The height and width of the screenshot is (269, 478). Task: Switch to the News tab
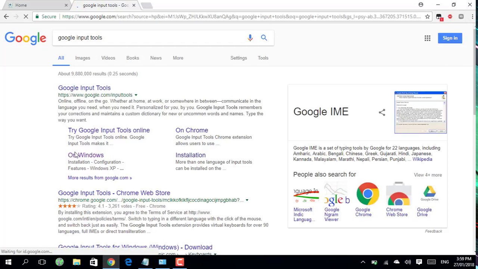[x=156, y=58]
